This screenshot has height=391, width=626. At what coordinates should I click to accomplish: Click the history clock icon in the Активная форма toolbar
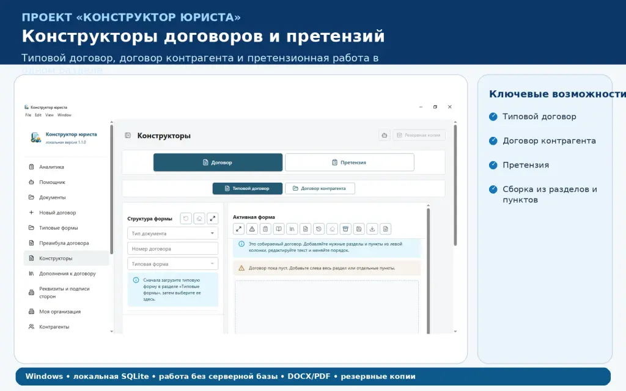pyautogui.click(x=319, y=229)
